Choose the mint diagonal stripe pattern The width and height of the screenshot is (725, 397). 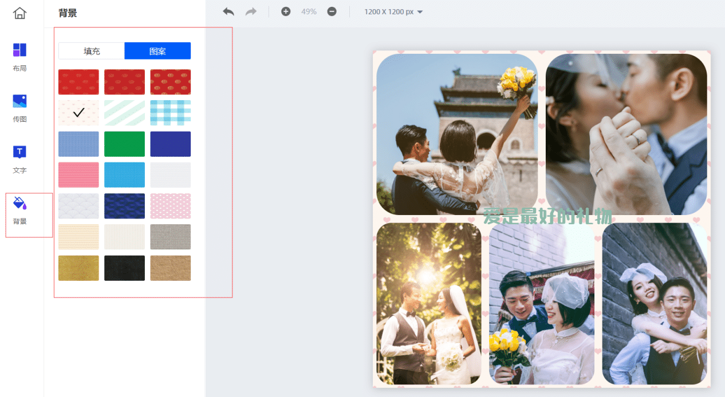pos(124,113)
